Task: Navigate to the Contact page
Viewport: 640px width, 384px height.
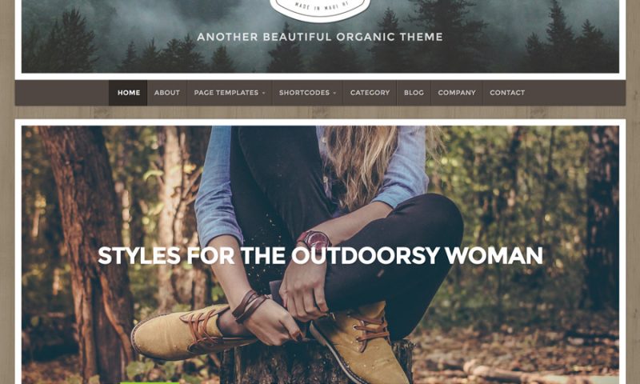Action: click(507, 93)
